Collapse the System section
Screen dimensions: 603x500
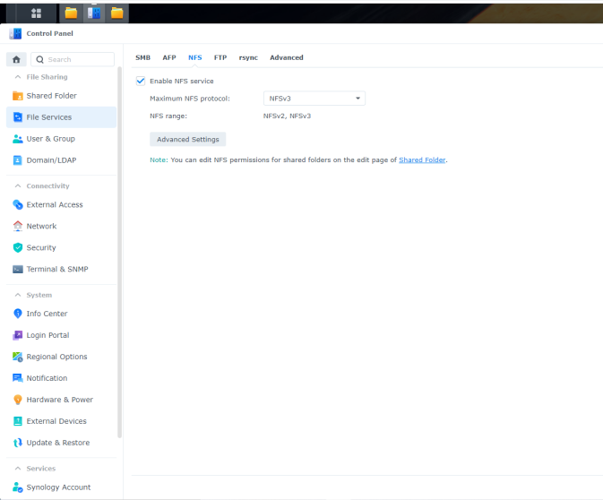pyautogui.click(x=18, y=295)
